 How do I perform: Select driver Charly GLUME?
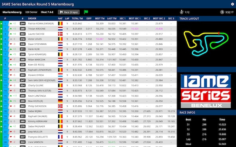pyautogui.click(x=35, y=85)
